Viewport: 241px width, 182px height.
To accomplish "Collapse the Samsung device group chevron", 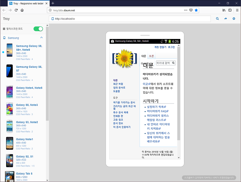I will [41, 37].
